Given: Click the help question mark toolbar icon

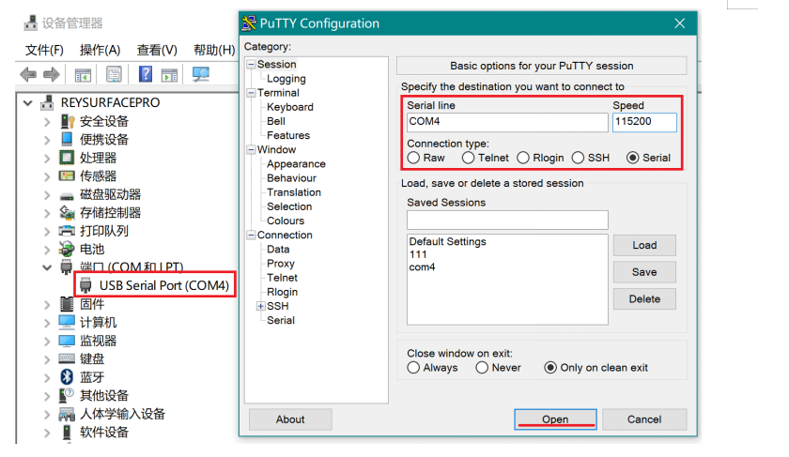Looking at the screenshot, I should point(146,75).
